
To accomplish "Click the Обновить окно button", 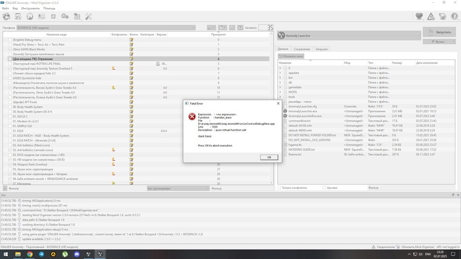I will (291, 56).
